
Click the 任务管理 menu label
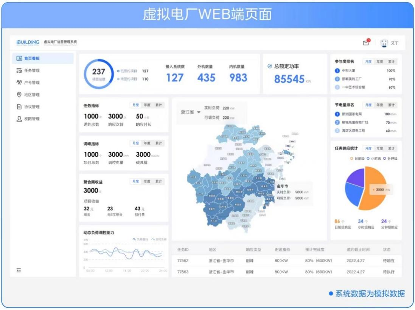(x=32, y=70)
